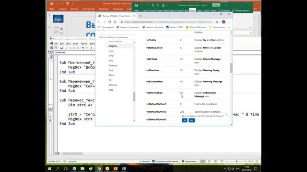This screenshot has height=172, width=307.
Task: Click Chrome forward arrow button
Action: (x=104, y=22)
